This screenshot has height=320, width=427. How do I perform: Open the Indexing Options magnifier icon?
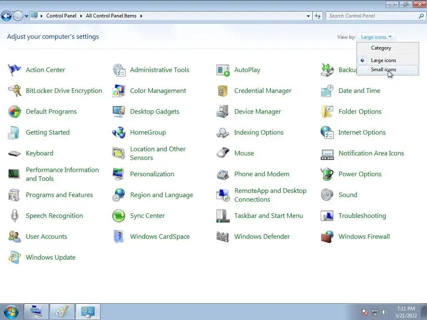[x=223, y=132]
